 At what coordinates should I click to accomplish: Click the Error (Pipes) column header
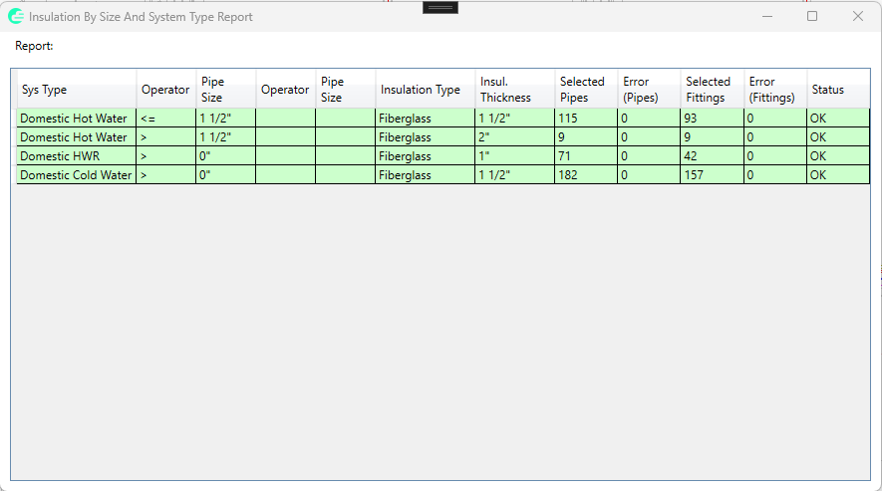click(x=648, y=90)
